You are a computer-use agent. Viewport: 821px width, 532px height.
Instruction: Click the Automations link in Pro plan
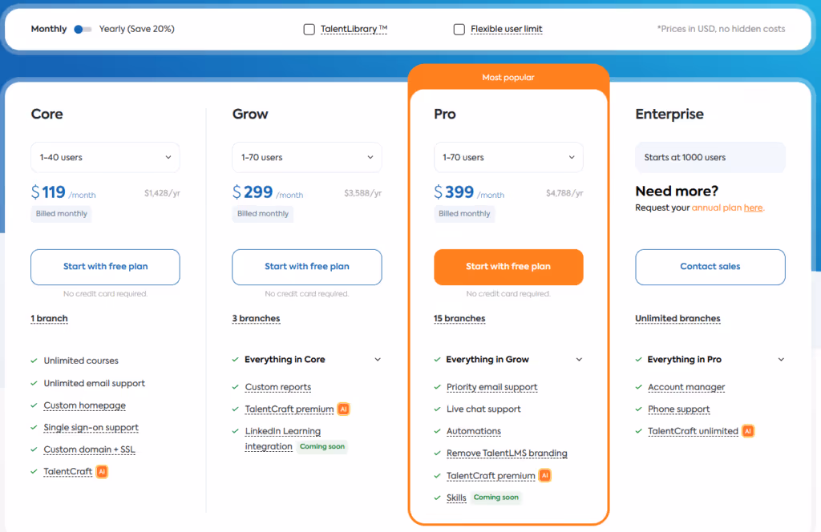click(473, 431)
